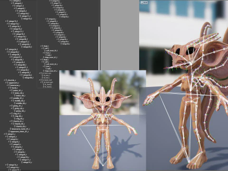Select the wings14_l bone row

(x=13, y=24)
